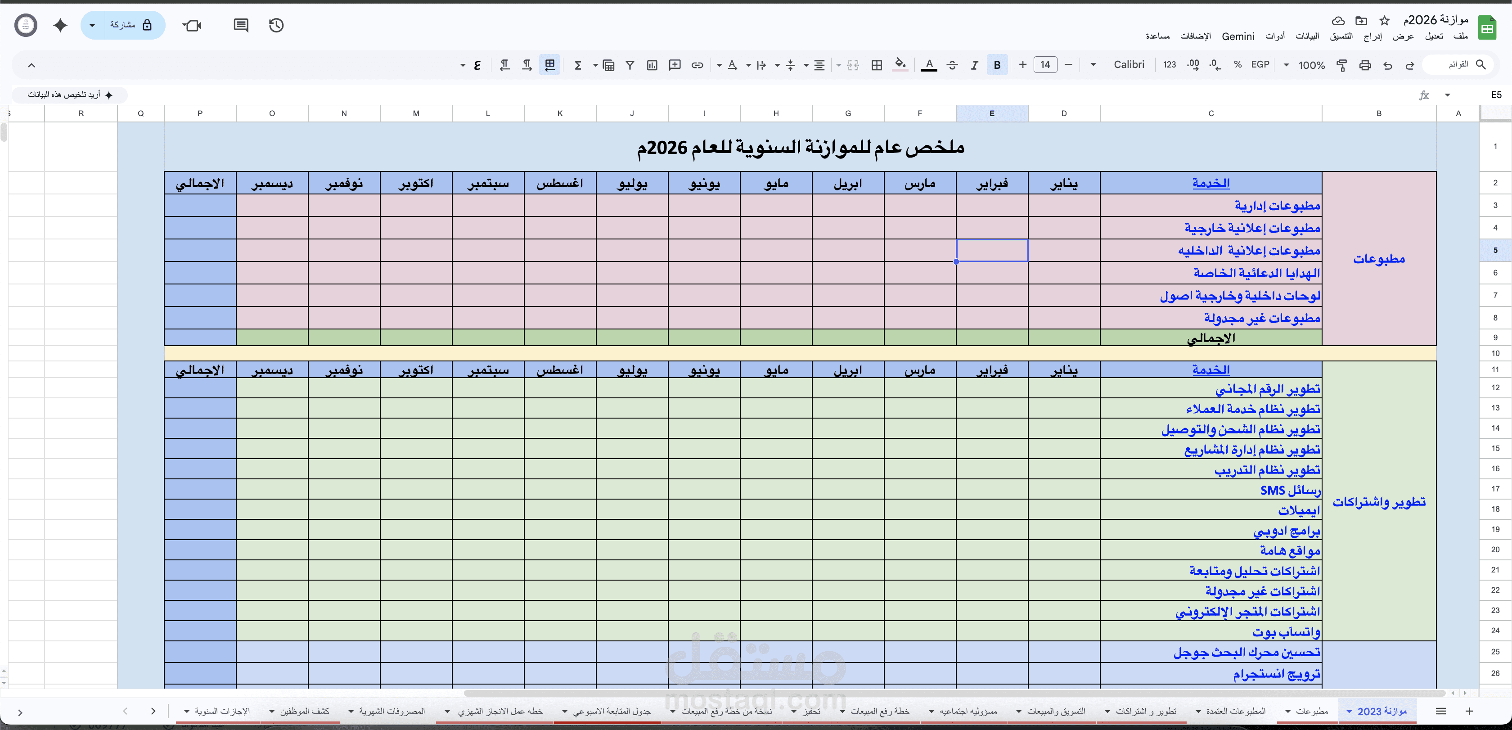Toggle bold formatting button
The height and width of the screenshot is (730, 1512).
point(997,65)
